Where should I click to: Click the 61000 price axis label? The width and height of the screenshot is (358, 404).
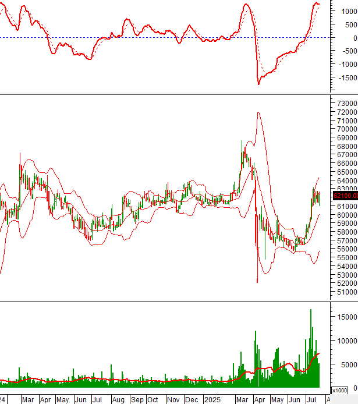click(x=347, y=207)
